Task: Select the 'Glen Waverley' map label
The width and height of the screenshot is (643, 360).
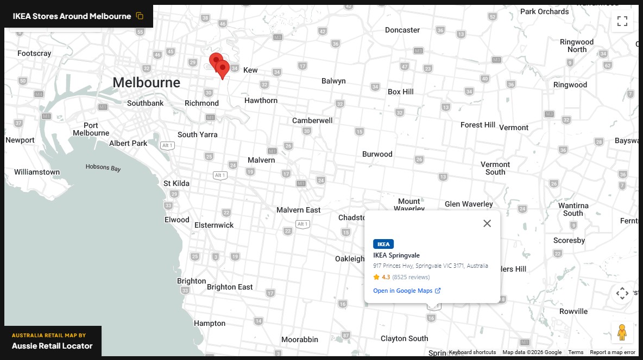Action: (x=469, y=204)
